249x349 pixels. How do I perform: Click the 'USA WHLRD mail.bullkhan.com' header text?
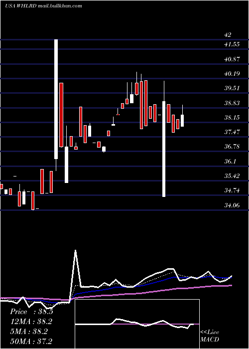click(x=43, y=6)
